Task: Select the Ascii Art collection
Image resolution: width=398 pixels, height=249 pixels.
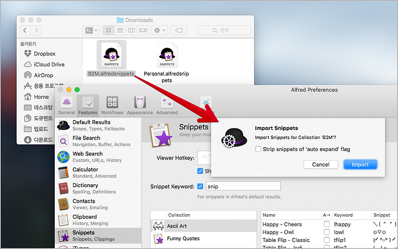Action: click(x=203, y=226)
